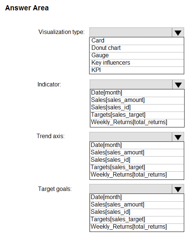Screen dimensions: 189x236
Task: Choose Key influencers visualization option
Action: (136, 63)
